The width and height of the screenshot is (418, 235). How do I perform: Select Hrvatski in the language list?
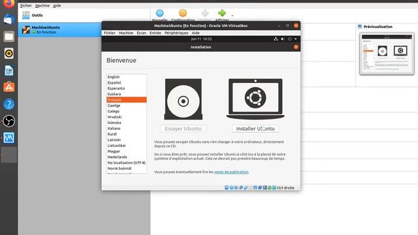point(126,117)
